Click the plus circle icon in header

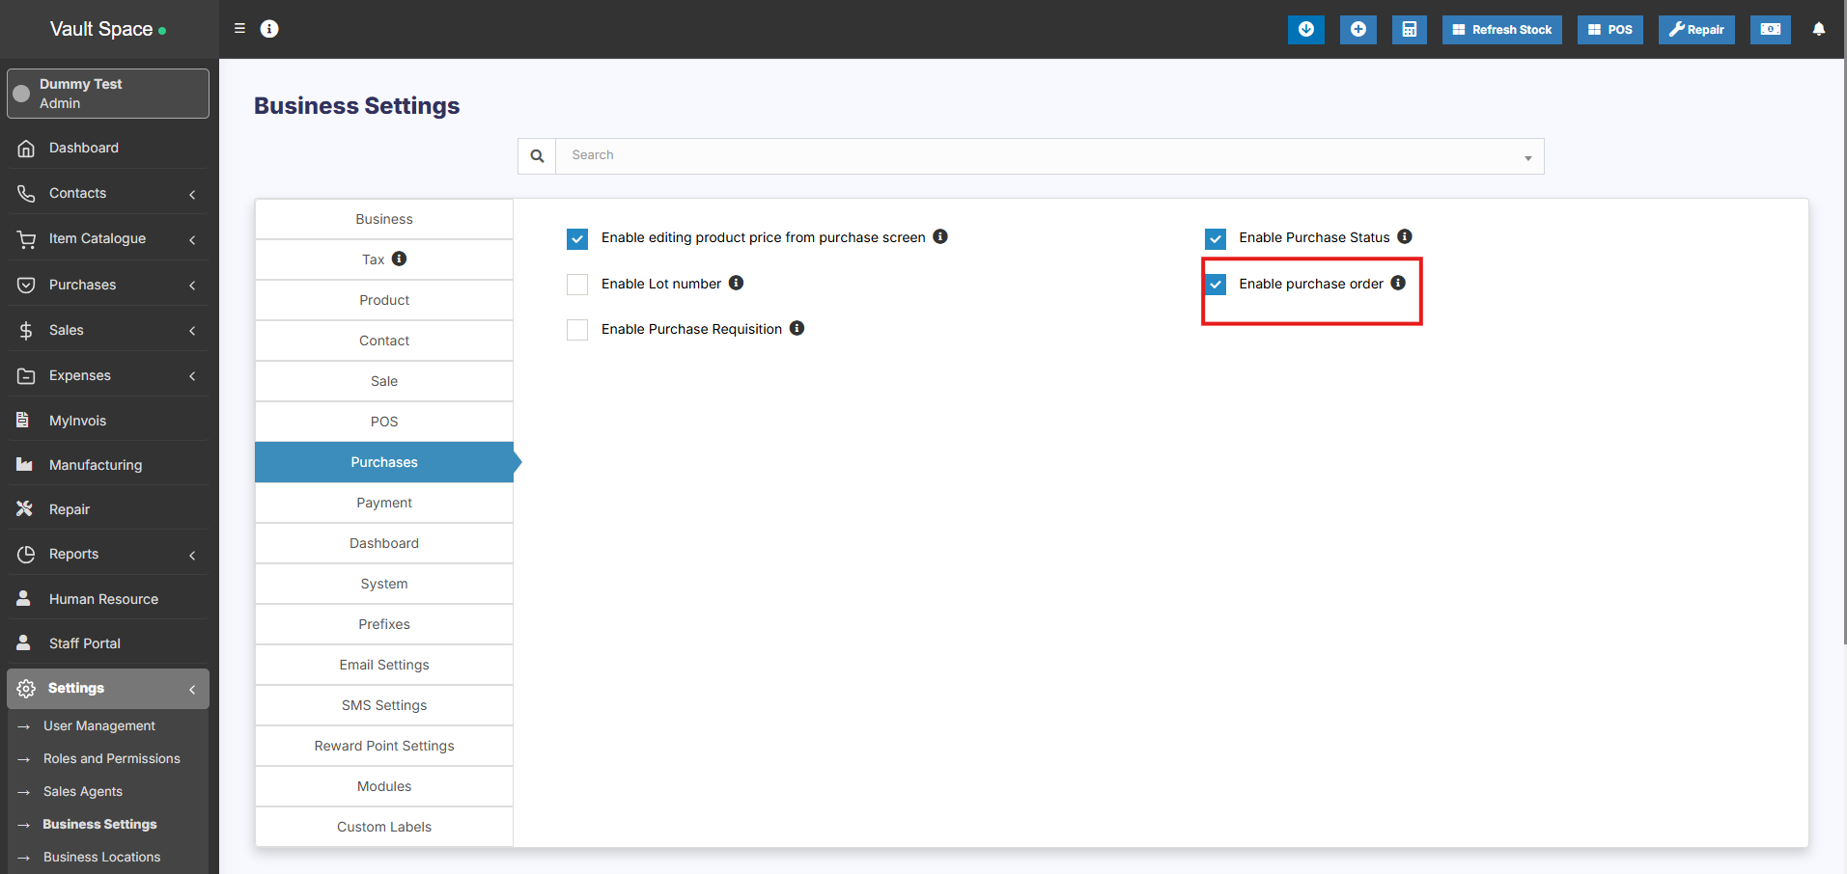coord(1357,29)
